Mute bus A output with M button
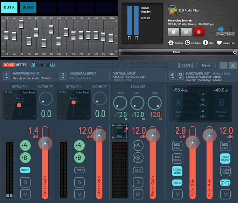238x203 pixels. click(x=177, y=194)
